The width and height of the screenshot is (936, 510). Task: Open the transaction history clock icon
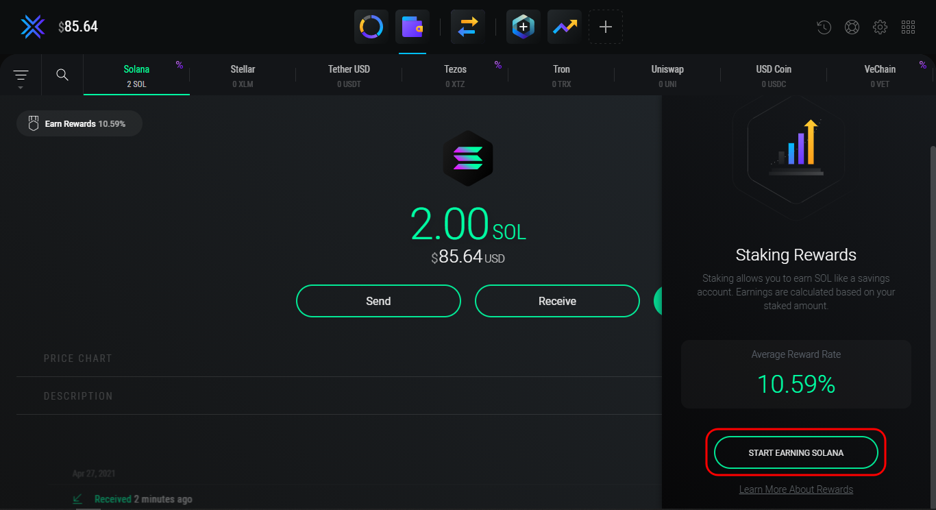pos(824,27)
